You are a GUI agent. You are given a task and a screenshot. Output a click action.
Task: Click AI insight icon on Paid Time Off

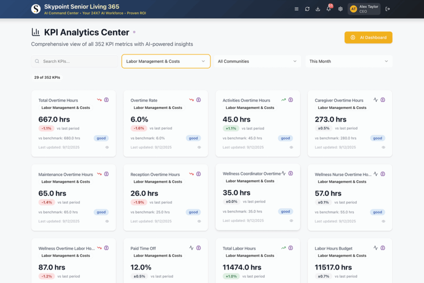(x=198, y=248)
